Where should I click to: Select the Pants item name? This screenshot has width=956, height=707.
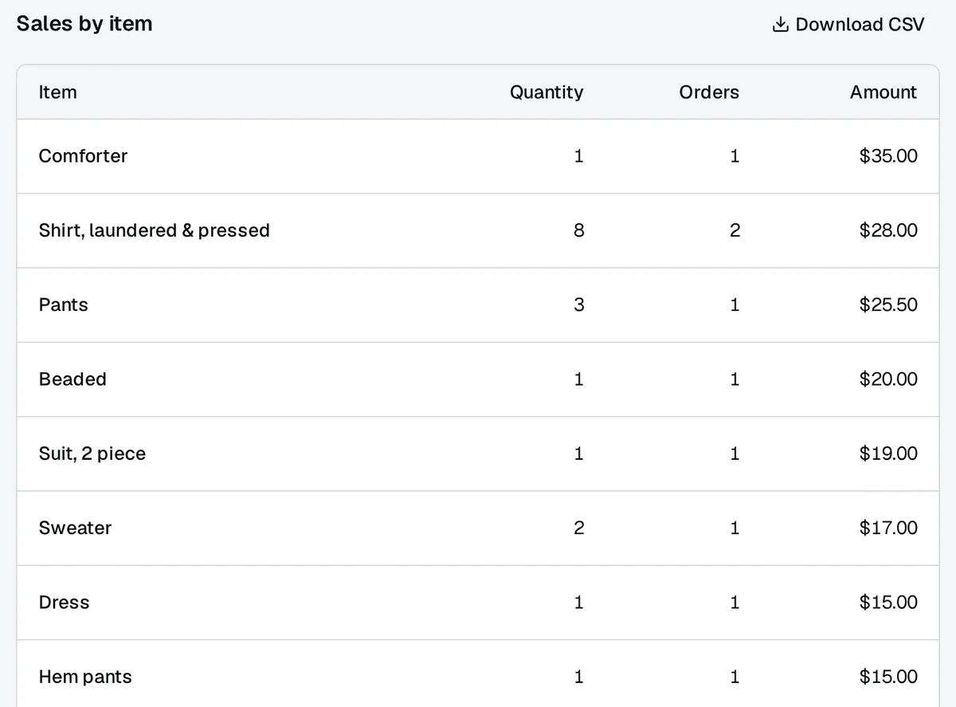(64, 304)
